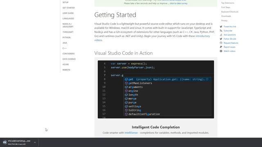The height and width of the screenshot is (147, 262).
Task: Click the method icon beside engine
Action: pos(126,91)
